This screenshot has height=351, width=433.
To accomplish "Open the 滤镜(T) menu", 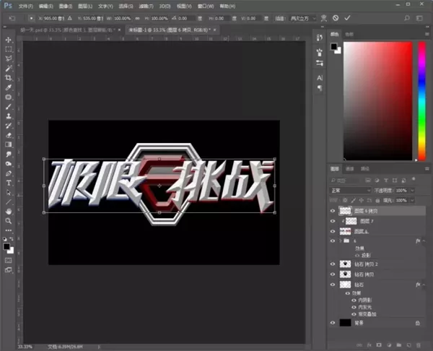I will (x=146, y=6).
